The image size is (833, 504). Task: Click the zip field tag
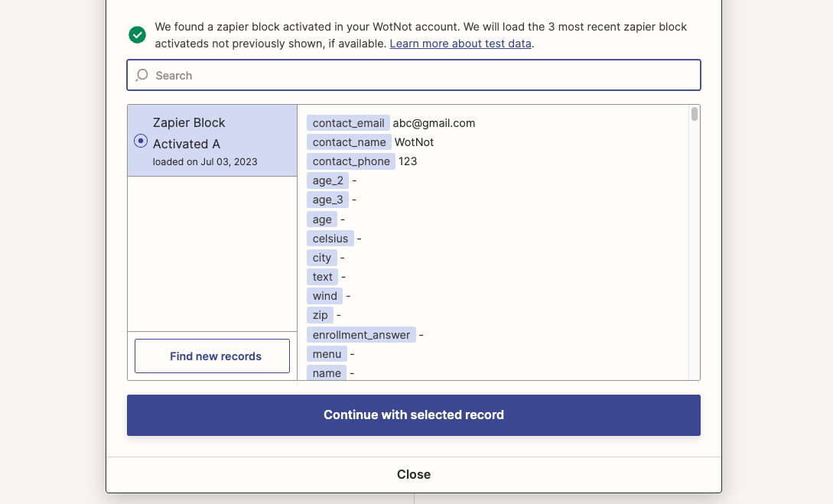click(320, 315)
